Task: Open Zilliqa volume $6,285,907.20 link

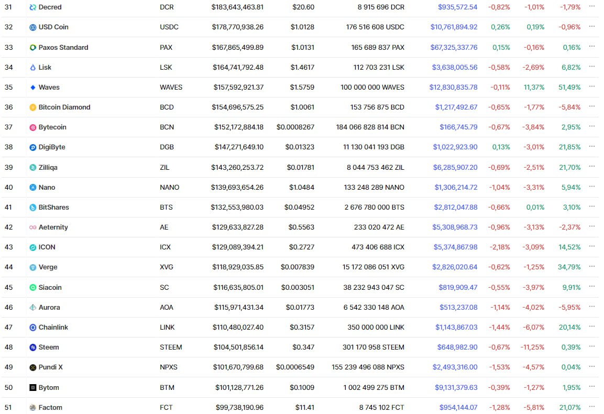Action: (455, 167)
